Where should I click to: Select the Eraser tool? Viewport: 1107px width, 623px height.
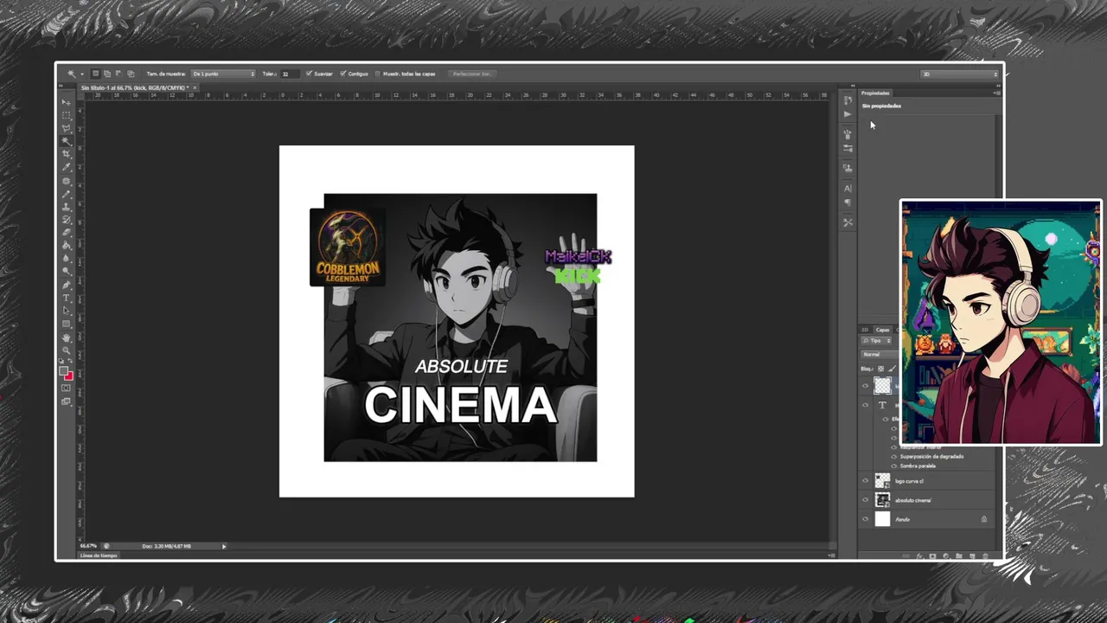pos(66,232)
